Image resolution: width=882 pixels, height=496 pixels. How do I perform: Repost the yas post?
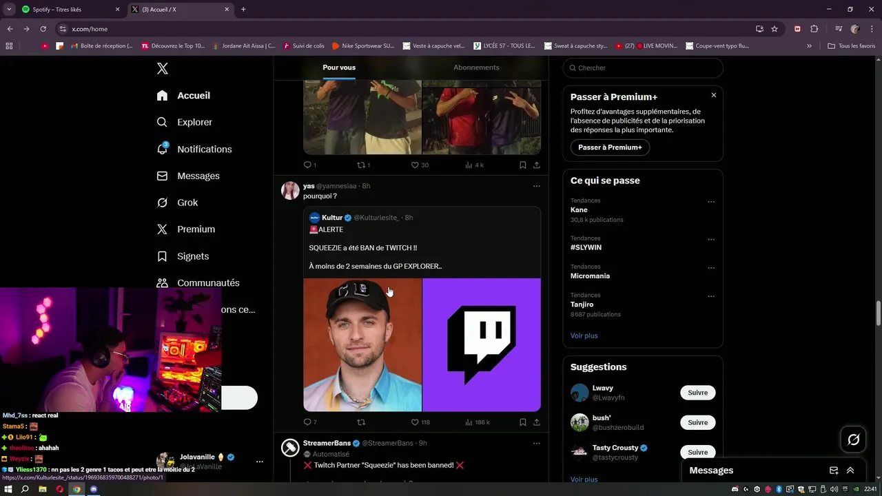click(361, 422)
